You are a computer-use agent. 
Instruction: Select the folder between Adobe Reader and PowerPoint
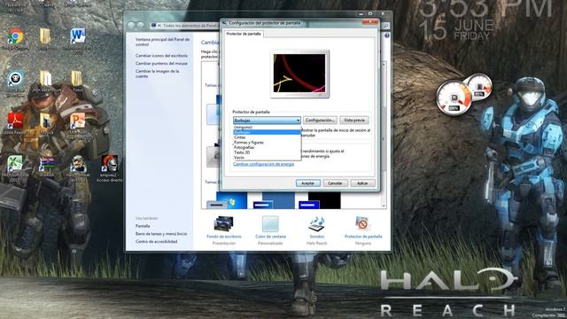pos(46,121)
